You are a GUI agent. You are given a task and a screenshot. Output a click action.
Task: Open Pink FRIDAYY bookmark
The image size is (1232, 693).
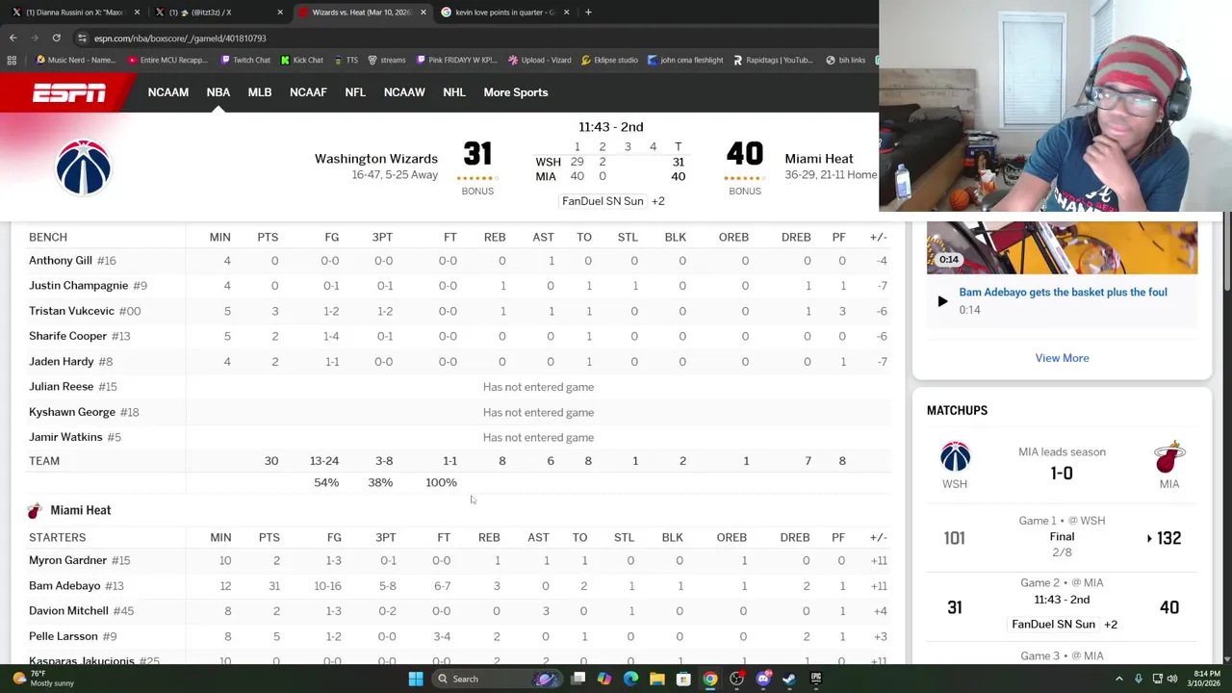point(457,60)
